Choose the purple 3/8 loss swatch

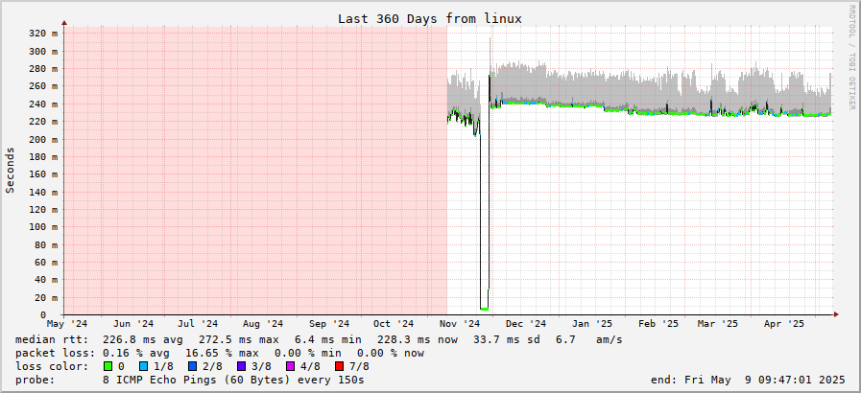(x=242, y=366)
